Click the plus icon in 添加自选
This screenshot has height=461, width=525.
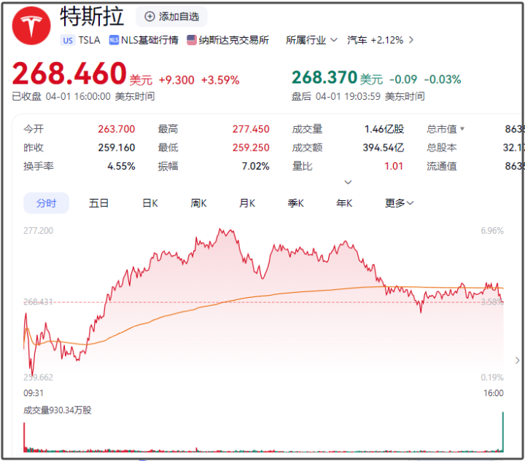(149, 17)
